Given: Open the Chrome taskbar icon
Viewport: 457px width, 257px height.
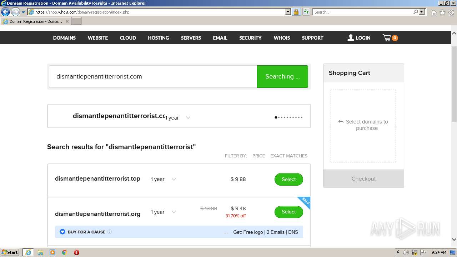Looking at the screenshot, I should click(65, 252).
